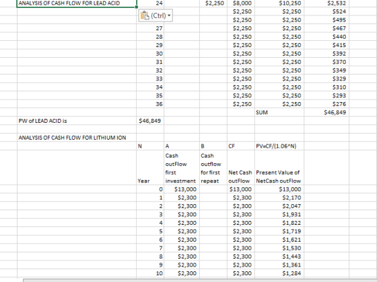Click the $1,530 present value cell
This screenshot has height=282, width=377.
point(279,248)
